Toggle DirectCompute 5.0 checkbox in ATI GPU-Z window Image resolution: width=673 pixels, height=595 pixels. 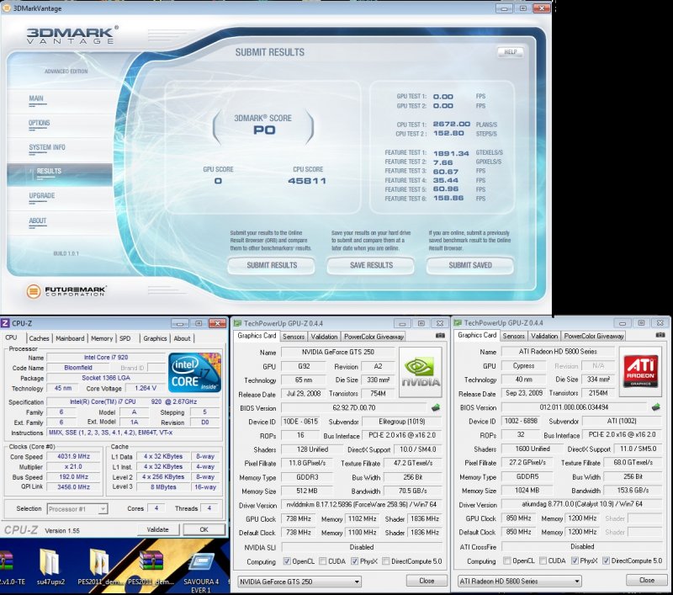[606, 560]
